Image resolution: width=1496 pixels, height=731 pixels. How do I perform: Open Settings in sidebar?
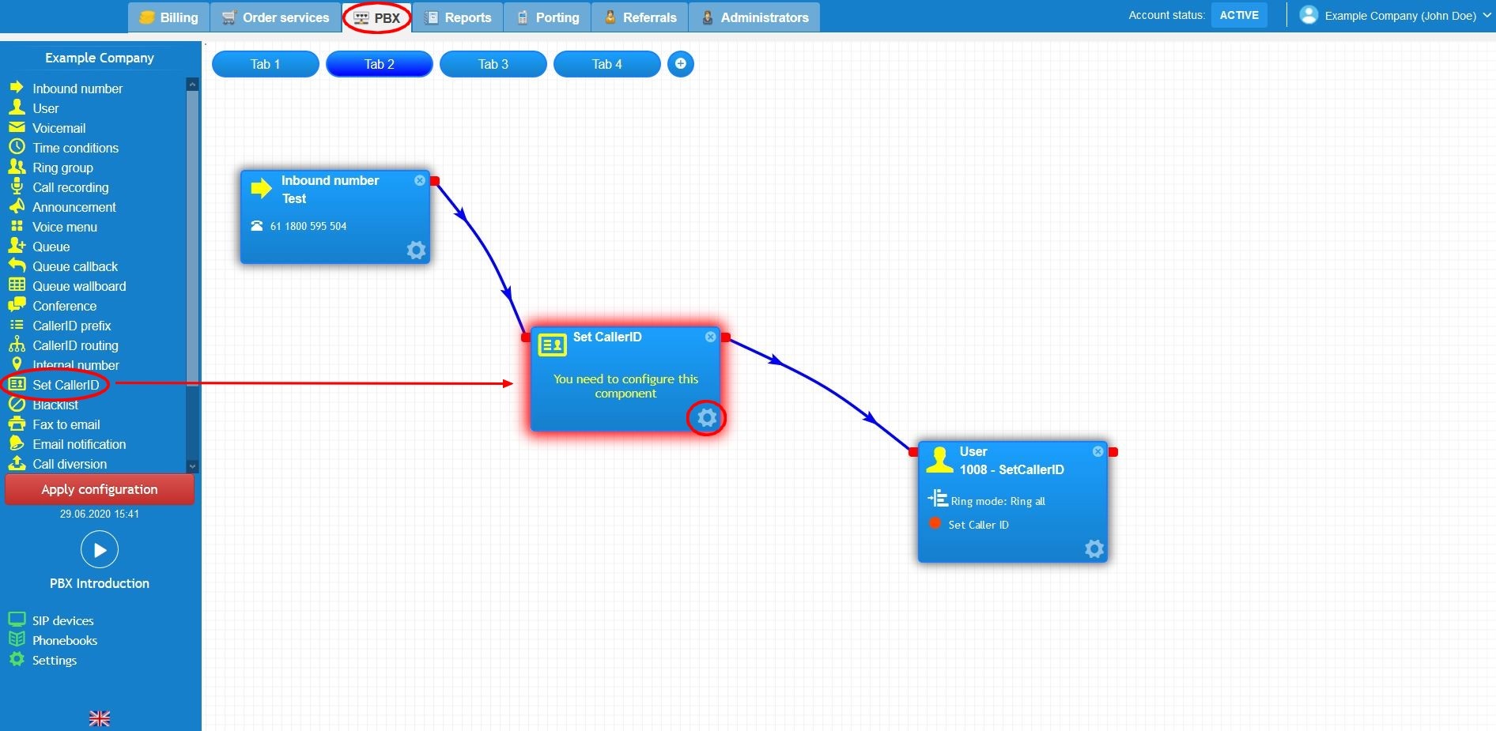coord(54,660)
